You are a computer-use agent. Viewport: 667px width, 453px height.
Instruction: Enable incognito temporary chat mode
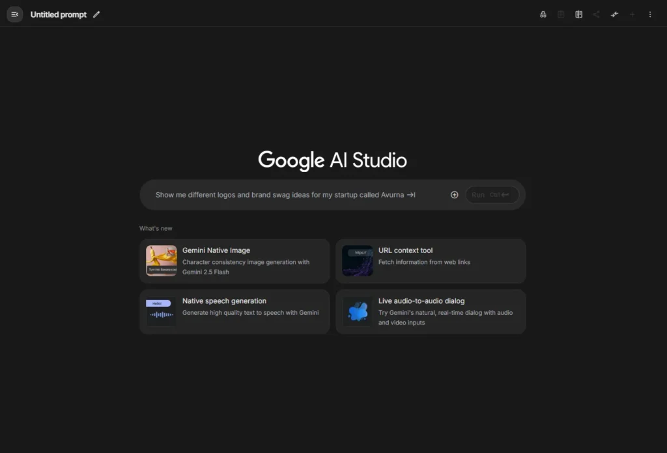point(543,14)
